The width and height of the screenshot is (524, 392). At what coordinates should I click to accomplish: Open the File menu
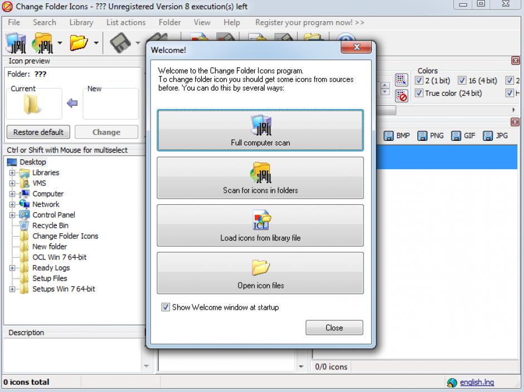click(x=14, y=22)
